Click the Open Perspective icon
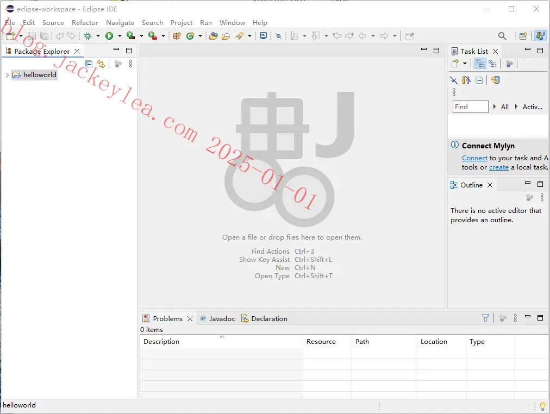The image size is (550, 414). point(523,36)
